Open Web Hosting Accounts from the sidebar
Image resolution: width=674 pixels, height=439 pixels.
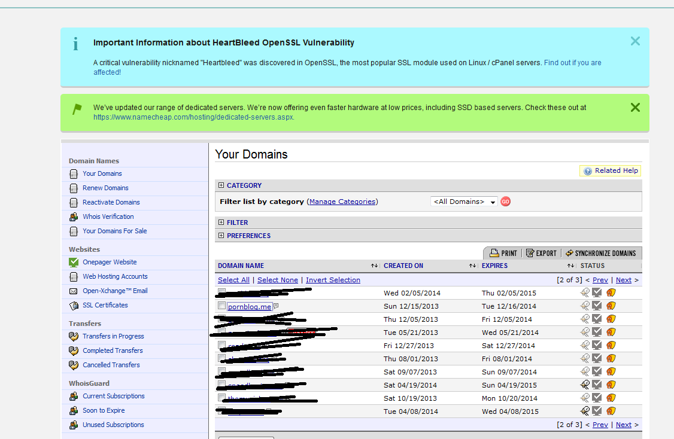click(x=115, y=277)
